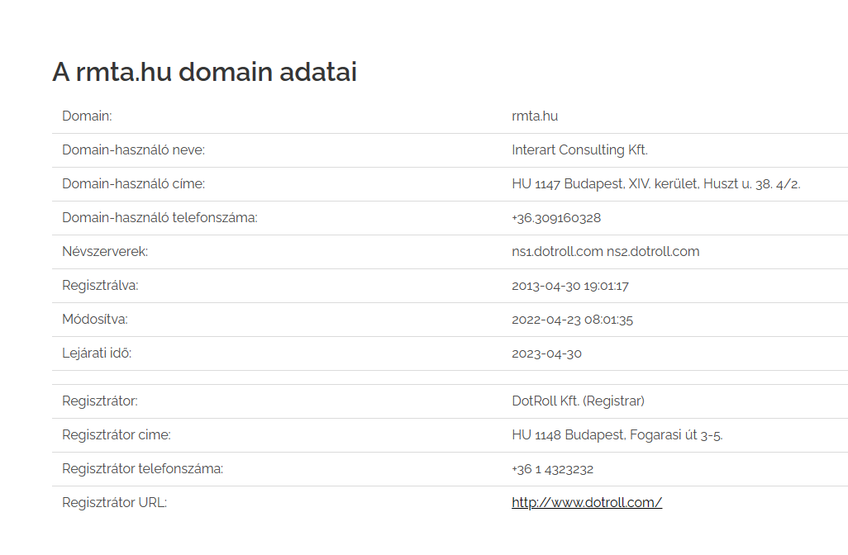Click the 'Domain-használó telefonszáma:' label
The height and width of the screenshot is (555, 848).
pos(160,218)
